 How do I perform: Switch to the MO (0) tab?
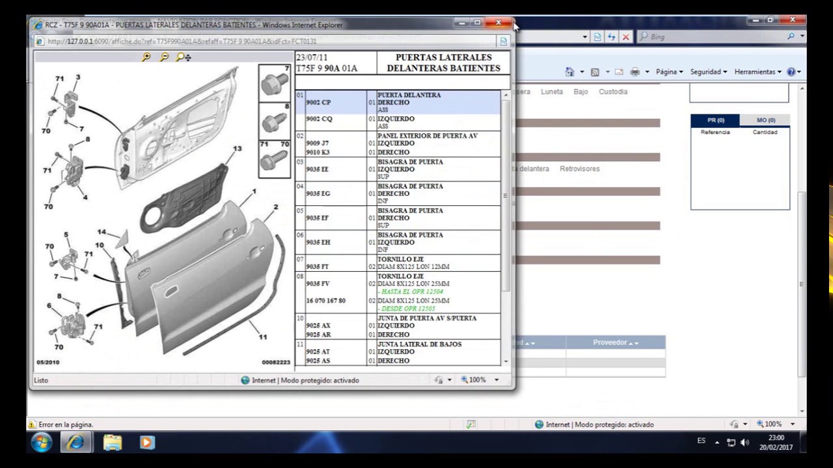pos(765,120)
